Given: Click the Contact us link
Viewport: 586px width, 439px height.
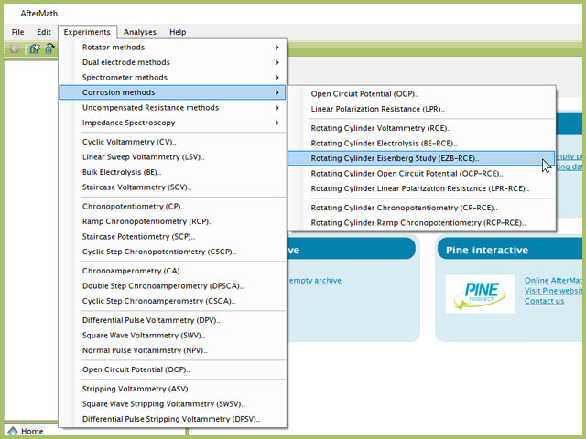Looking at the screenshot, I should coord(544,301).
